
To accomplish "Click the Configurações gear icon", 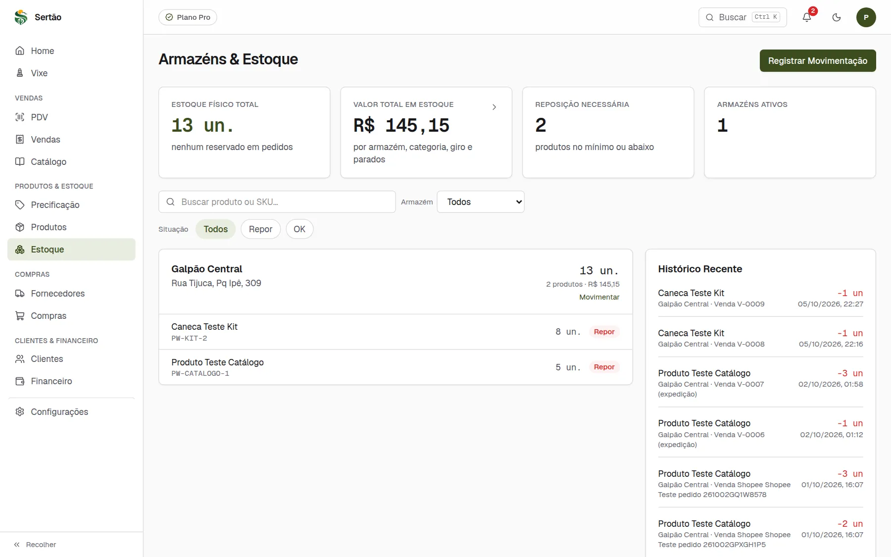I will pos(20,412).
